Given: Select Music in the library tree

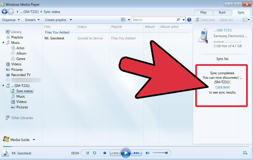Looking at the screenshot, I should pos(13,42).
